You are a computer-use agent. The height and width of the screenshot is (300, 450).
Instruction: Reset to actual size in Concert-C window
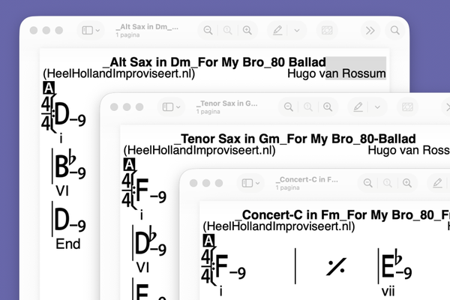(388, 183)
